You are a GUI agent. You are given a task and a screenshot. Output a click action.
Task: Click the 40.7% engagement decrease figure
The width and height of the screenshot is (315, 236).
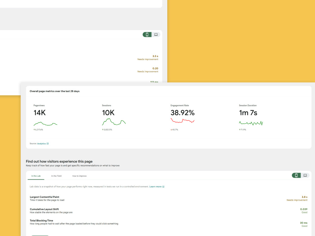tap(175, 130)
